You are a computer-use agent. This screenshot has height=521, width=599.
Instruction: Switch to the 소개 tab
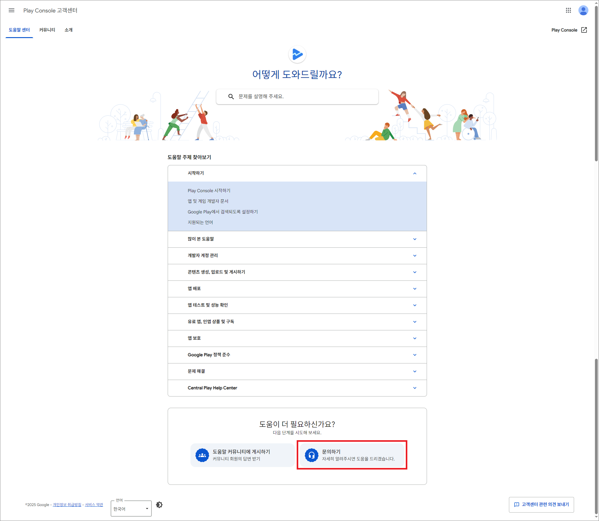click(x=68, y=30)
